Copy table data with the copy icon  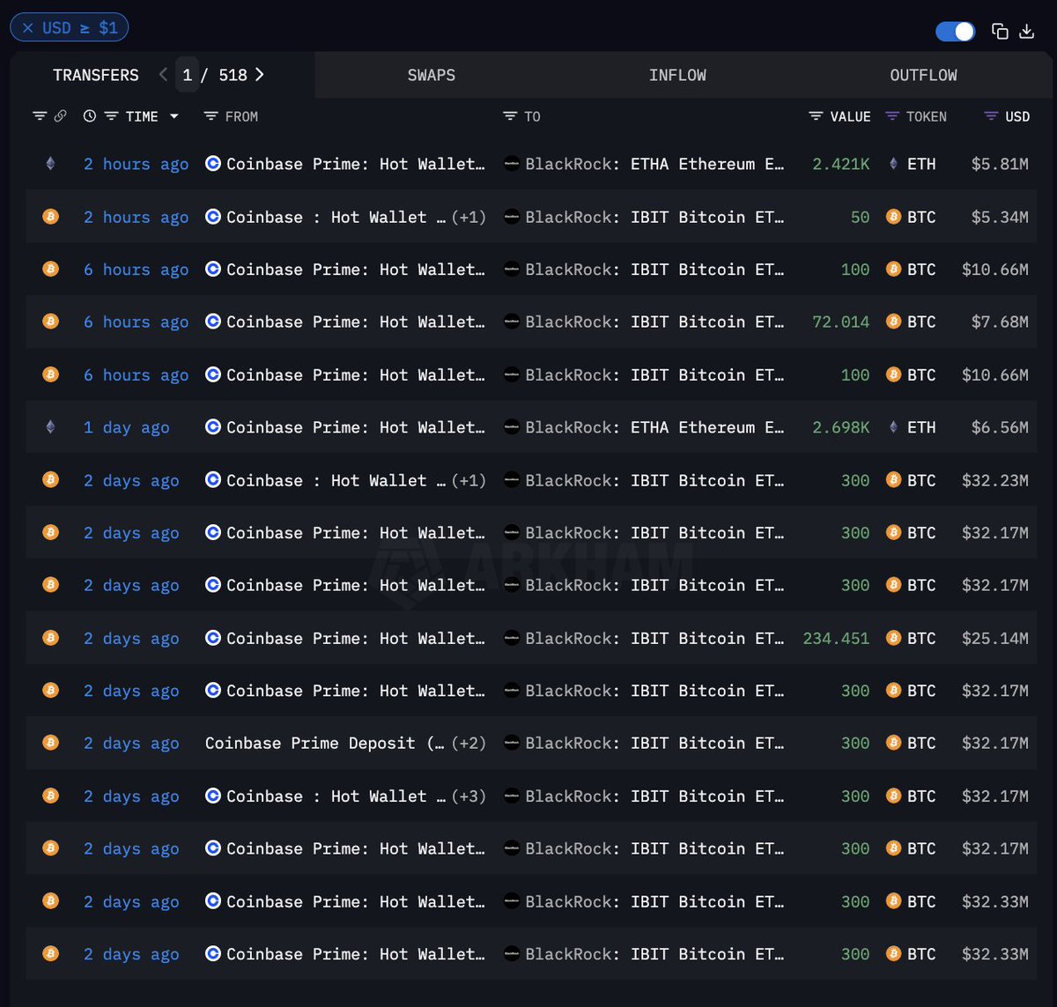(x=1000, y=32)
